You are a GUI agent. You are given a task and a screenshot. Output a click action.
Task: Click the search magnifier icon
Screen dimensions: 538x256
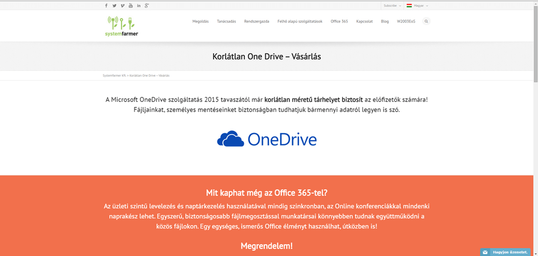click(426, 21)
